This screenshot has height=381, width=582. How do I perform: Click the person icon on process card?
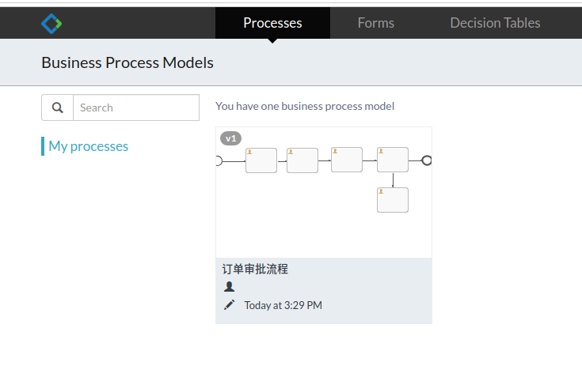click(x=229, y=287)
